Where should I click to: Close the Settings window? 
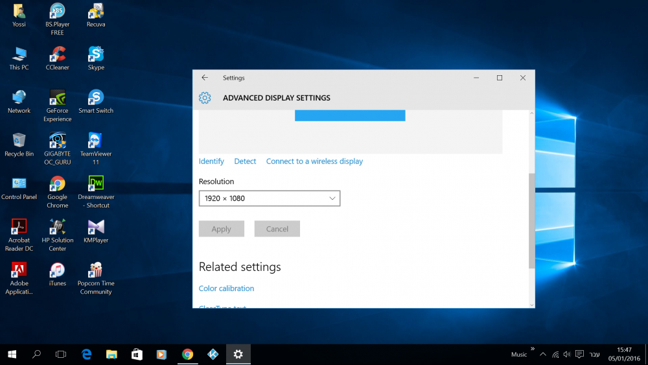(523, 78)
